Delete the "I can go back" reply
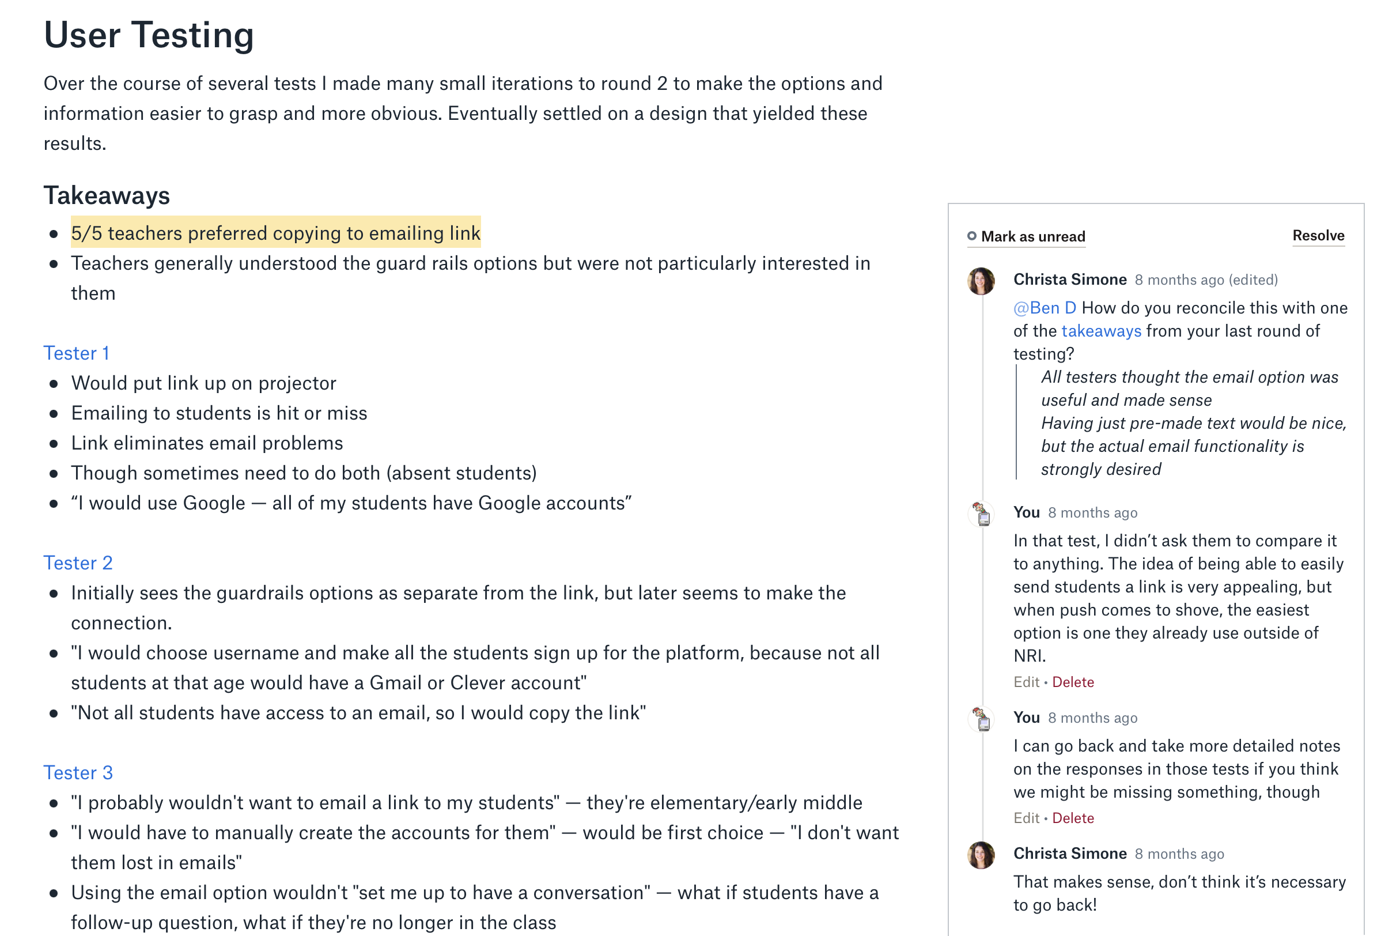 [x=1072, y=818]
